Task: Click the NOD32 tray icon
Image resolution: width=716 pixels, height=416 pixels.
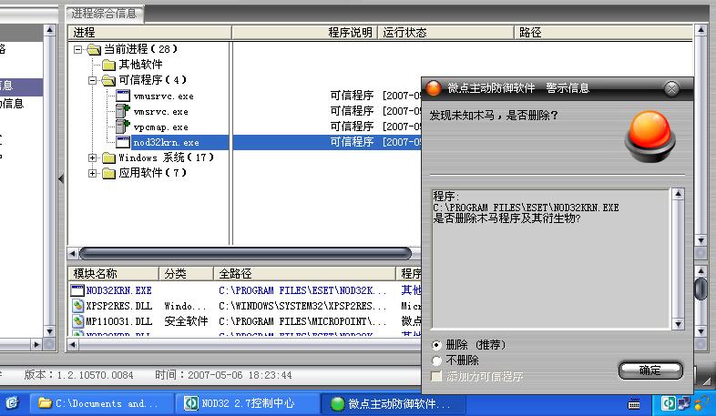Action: pos(668,403)
